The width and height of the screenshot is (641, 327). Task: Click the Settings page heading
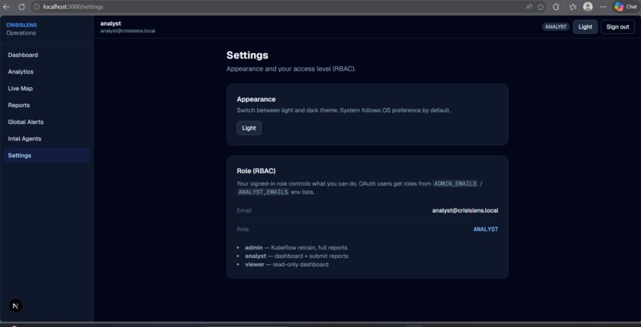[247, 56]
